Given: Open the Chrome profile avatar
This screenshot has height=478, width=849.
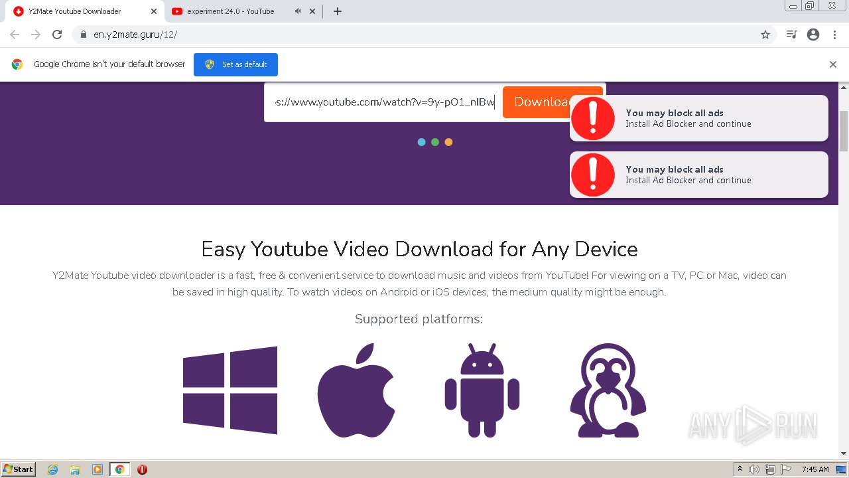Looking at the screenshot, I should tap(813, 35).
